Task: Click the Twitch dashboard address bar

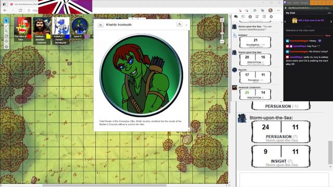Action: 309,8
